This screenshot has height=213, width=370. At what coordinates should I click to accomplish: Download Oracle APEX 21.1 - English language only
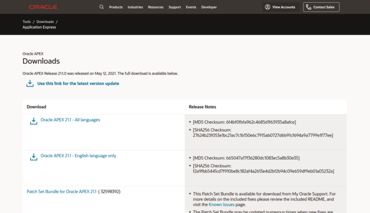[x=78, y=155]
